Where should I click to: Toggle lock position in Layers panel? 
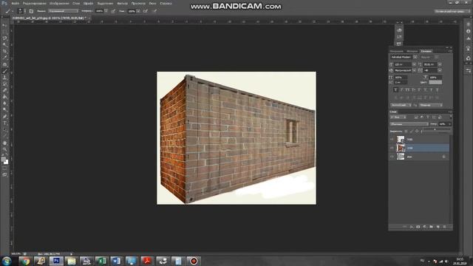tap(417, 132)
